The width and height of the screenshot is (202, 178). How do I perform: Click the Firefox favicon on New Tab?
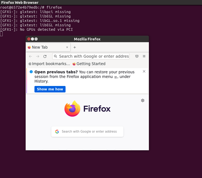29,47
